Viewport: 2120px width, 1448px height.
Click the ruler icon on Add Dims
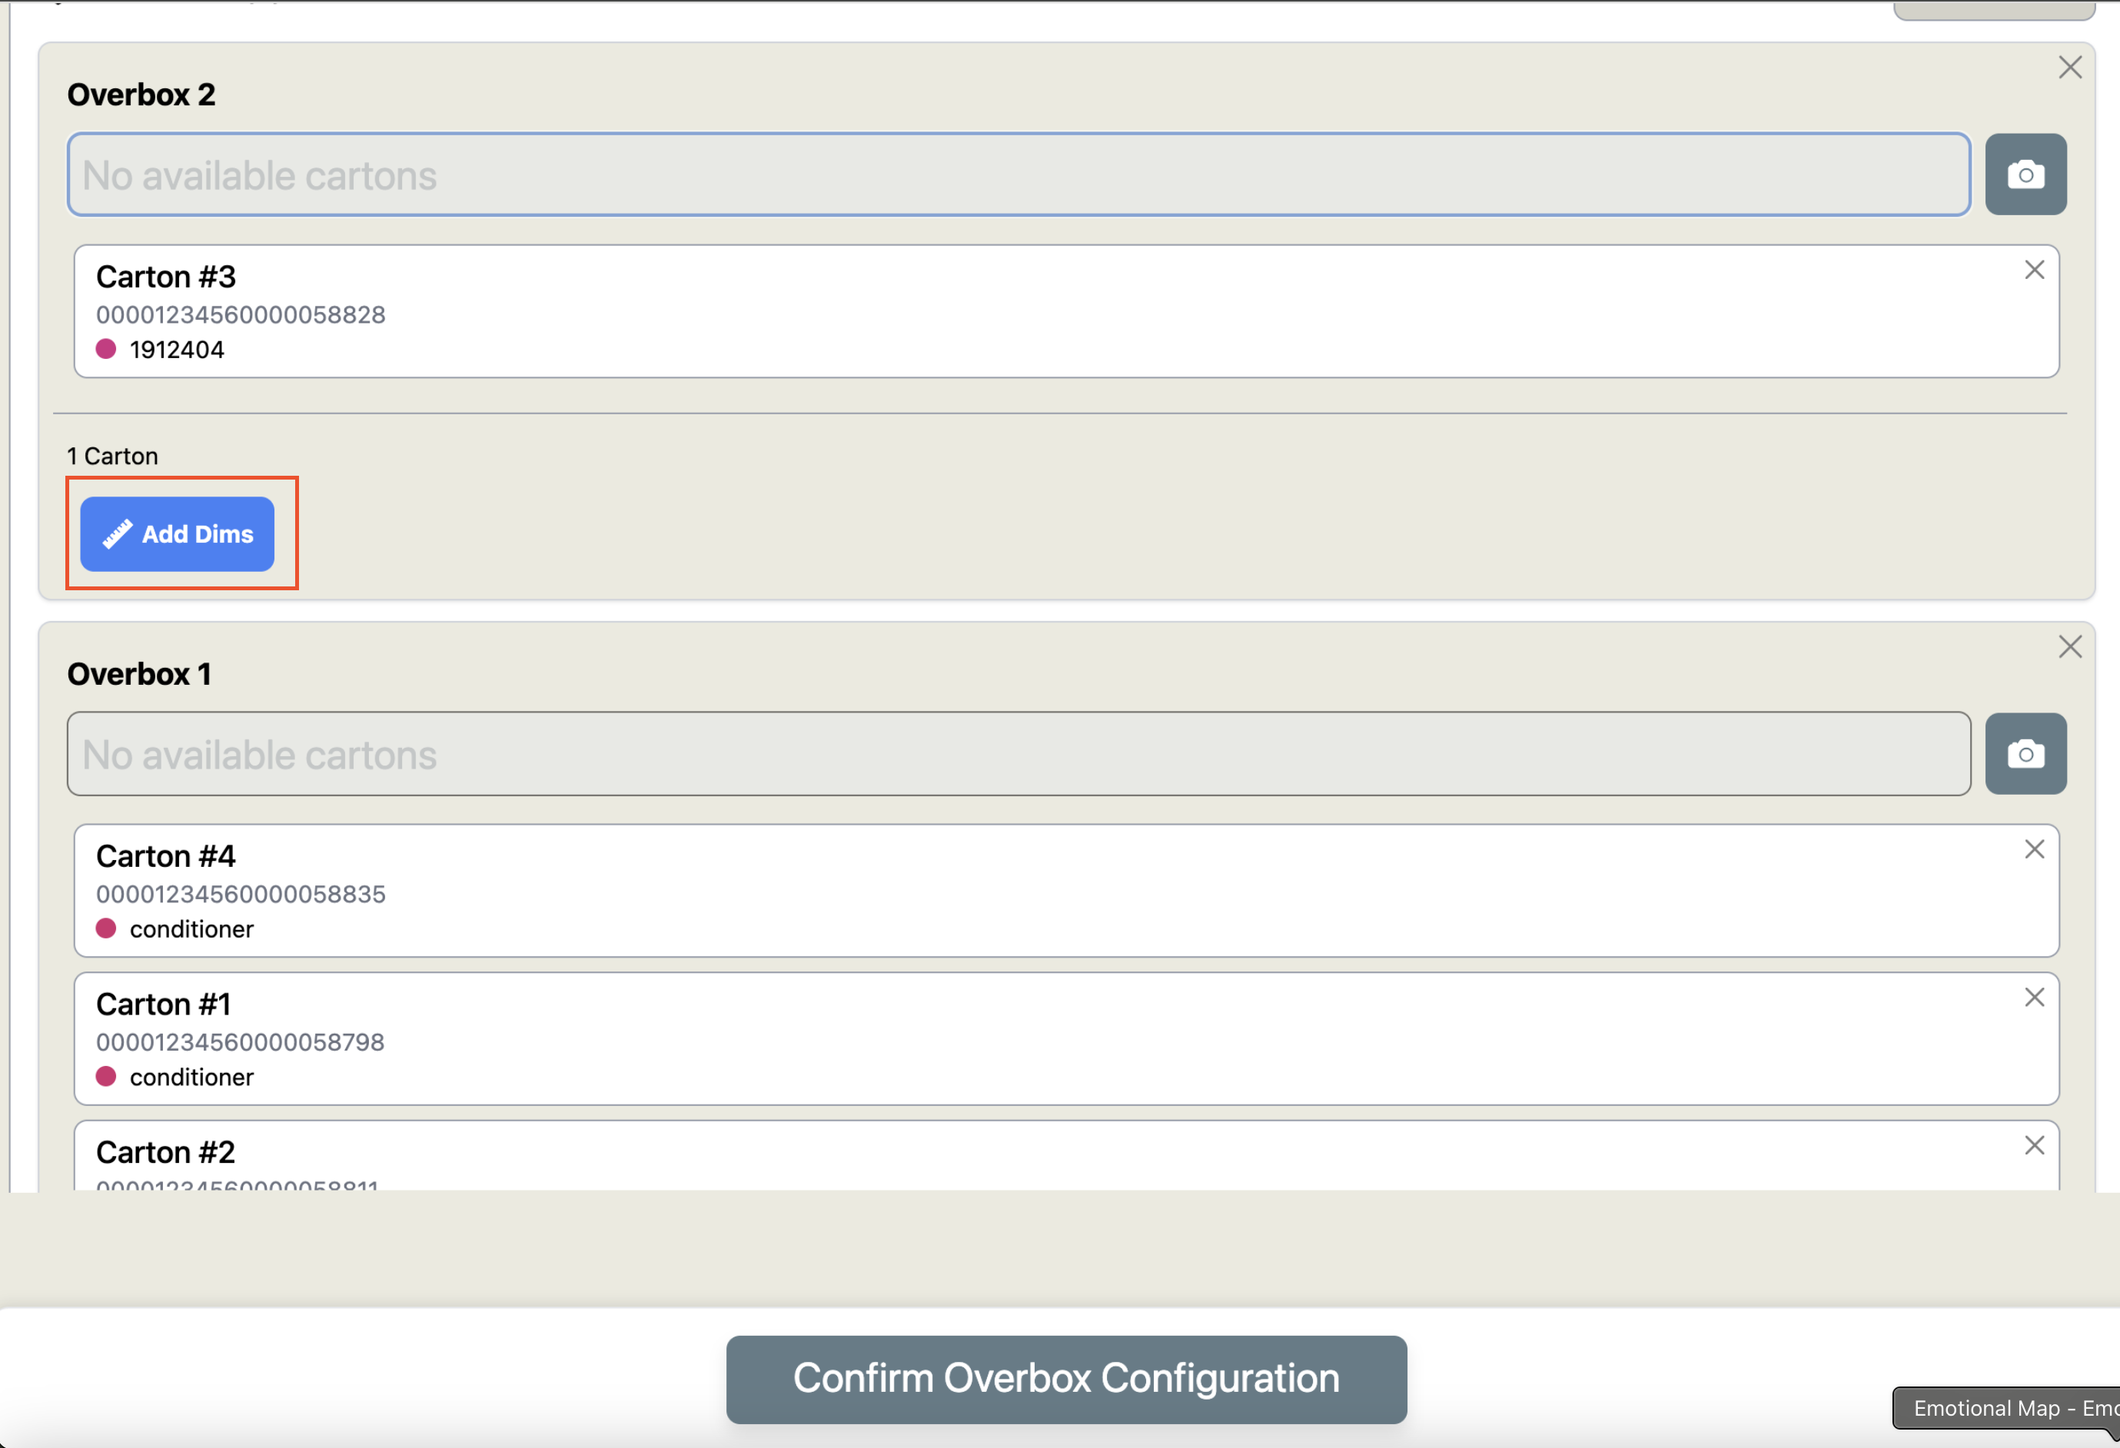coord(117,534)
